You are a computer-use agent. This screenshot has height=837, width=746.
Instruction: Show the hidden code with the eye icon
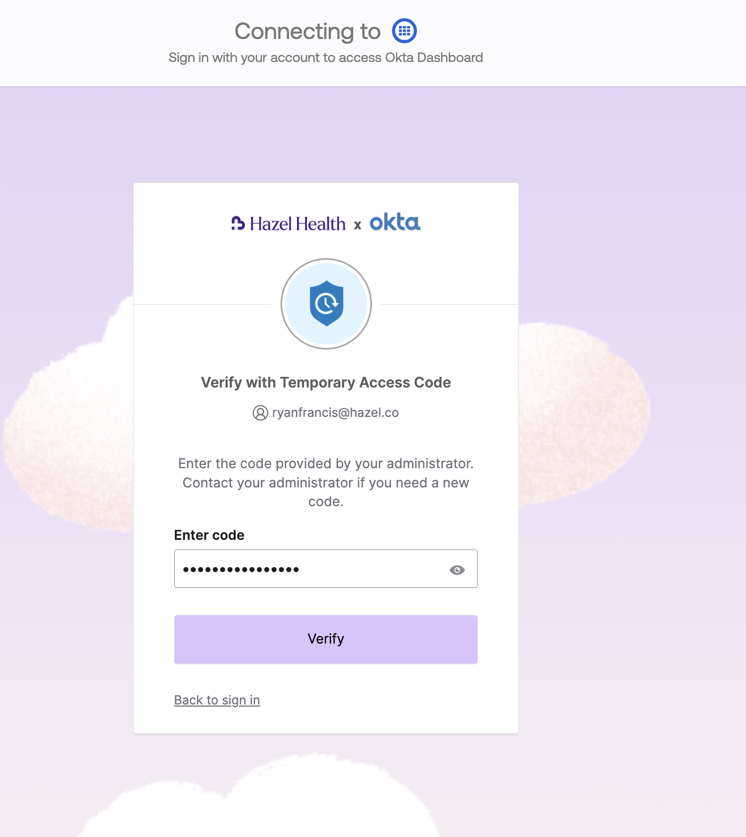[457, 570]
